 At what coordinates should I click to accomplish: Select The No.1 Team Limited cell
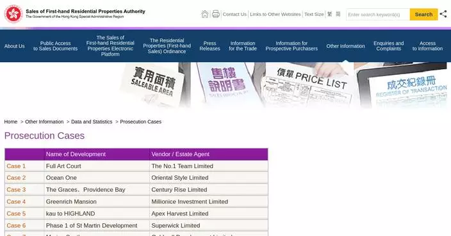(x=209, y=166)
